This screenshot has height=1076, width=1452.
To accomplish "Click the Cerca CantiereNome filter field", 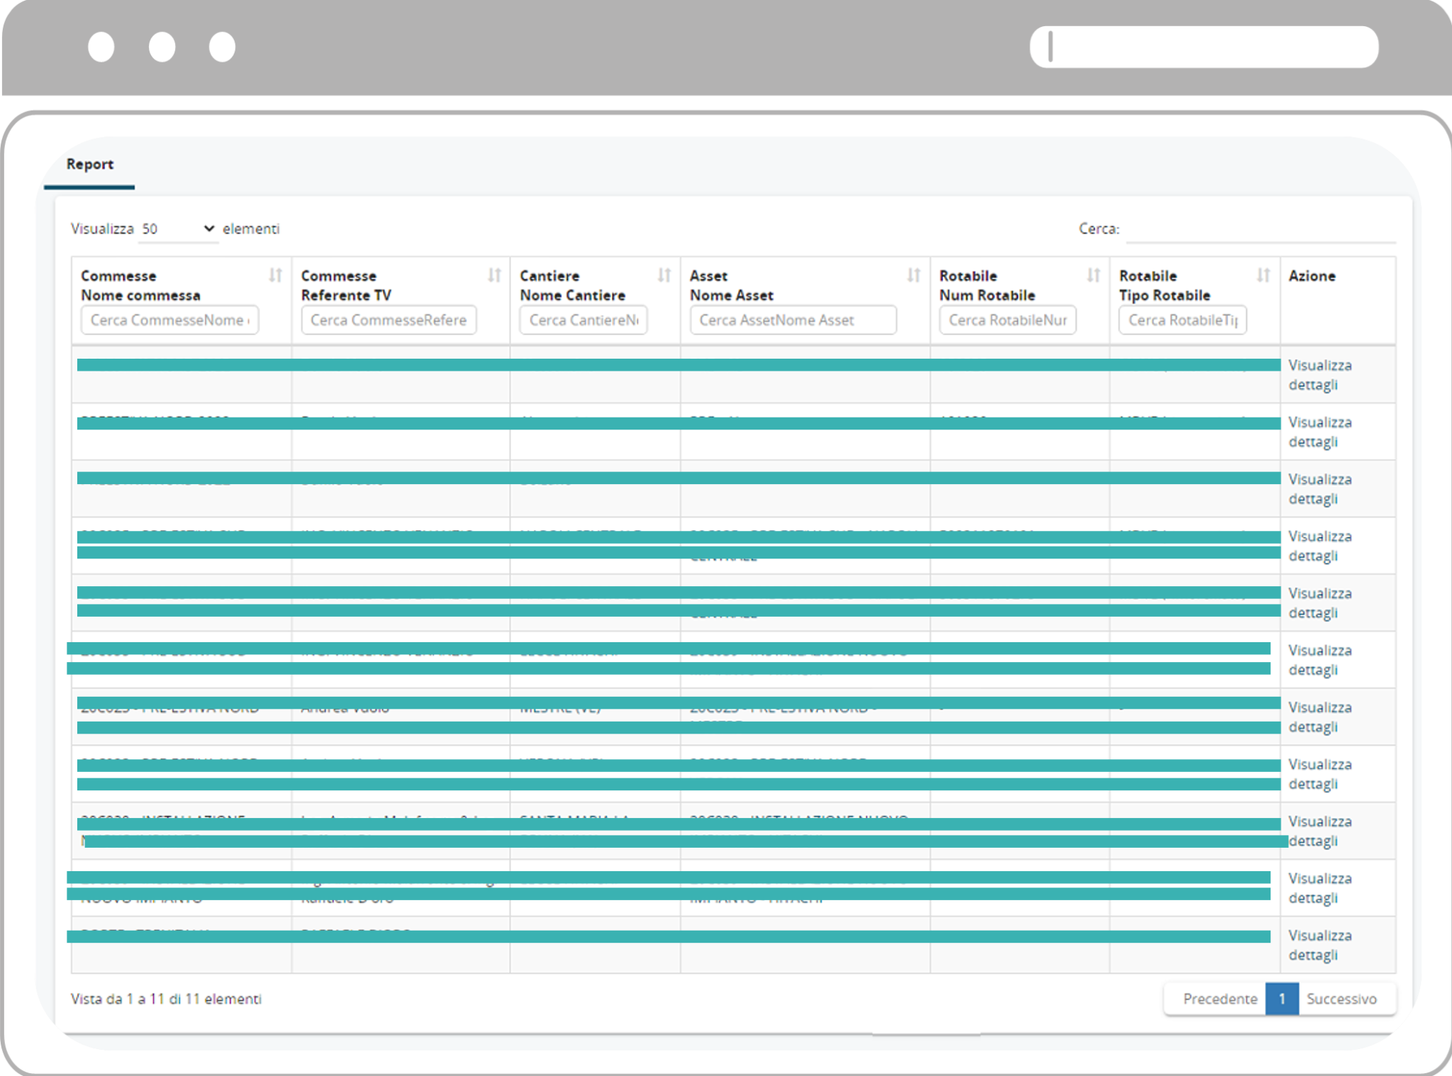I will (x=583, y=320).
